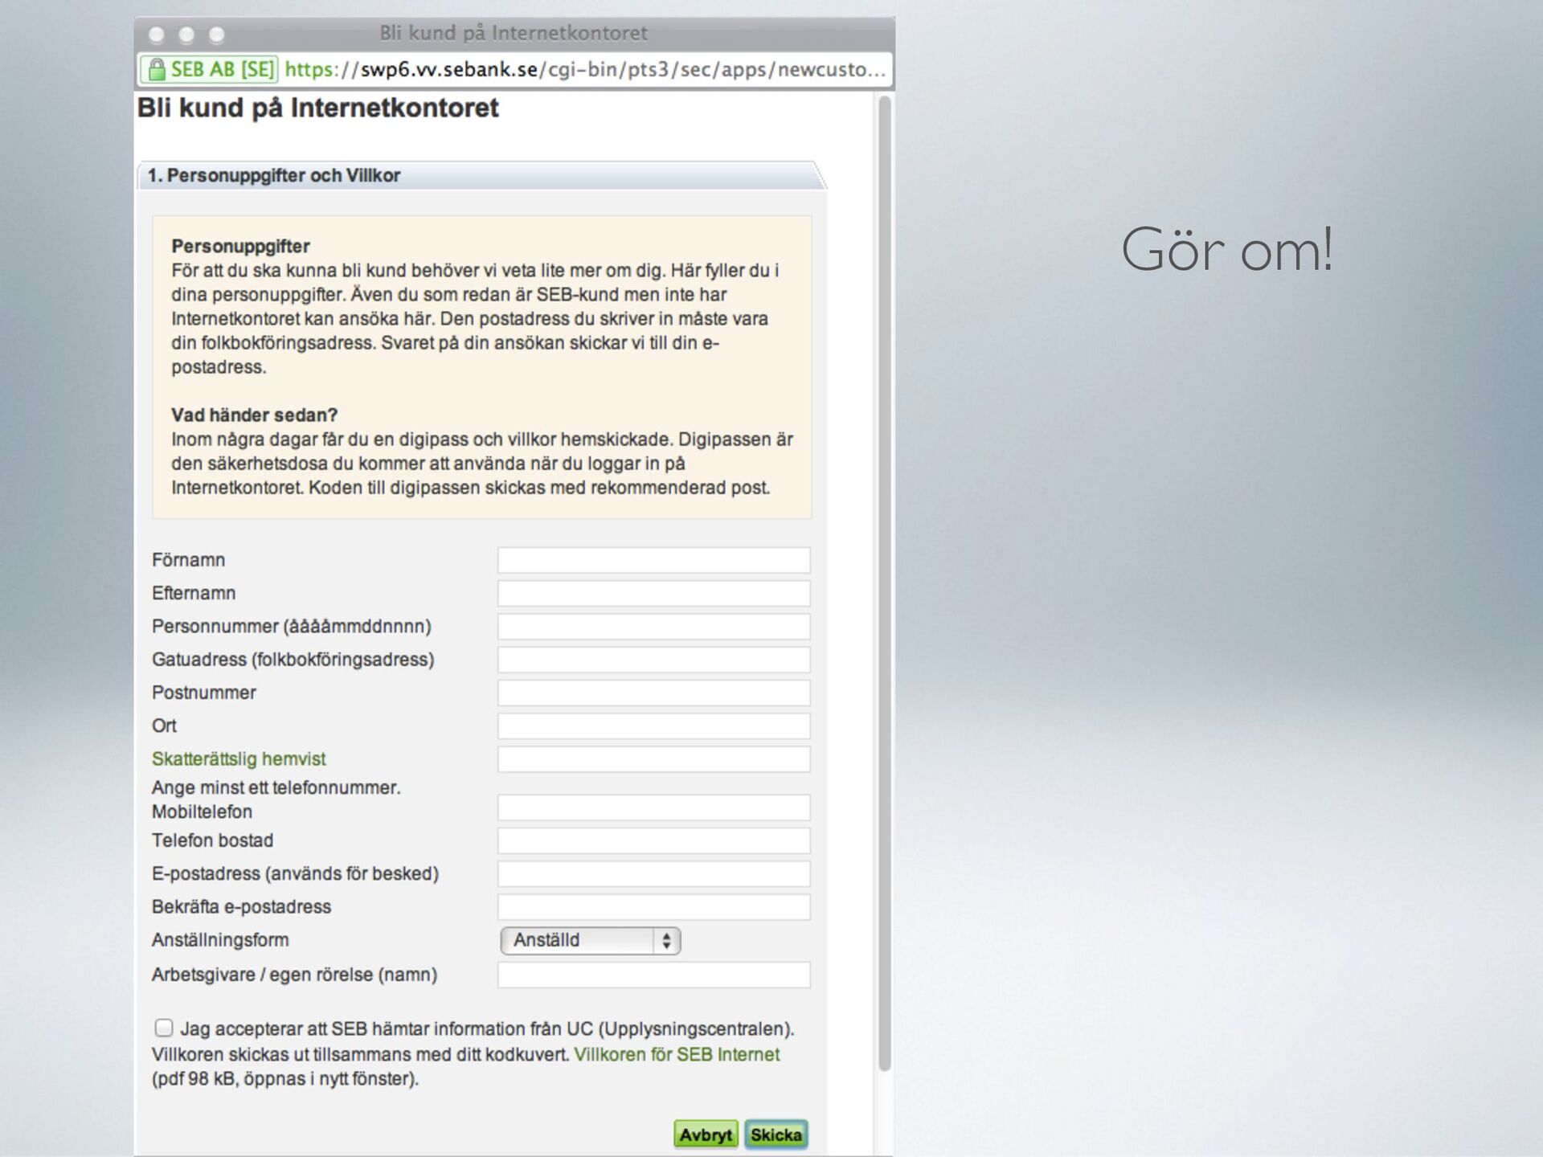Click the Gatuadress input field
The height and width of the screenshot is (1157, 1543).
[653, 660]
